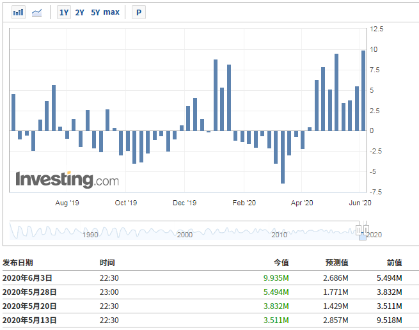Show the max time range

point(111,12)
